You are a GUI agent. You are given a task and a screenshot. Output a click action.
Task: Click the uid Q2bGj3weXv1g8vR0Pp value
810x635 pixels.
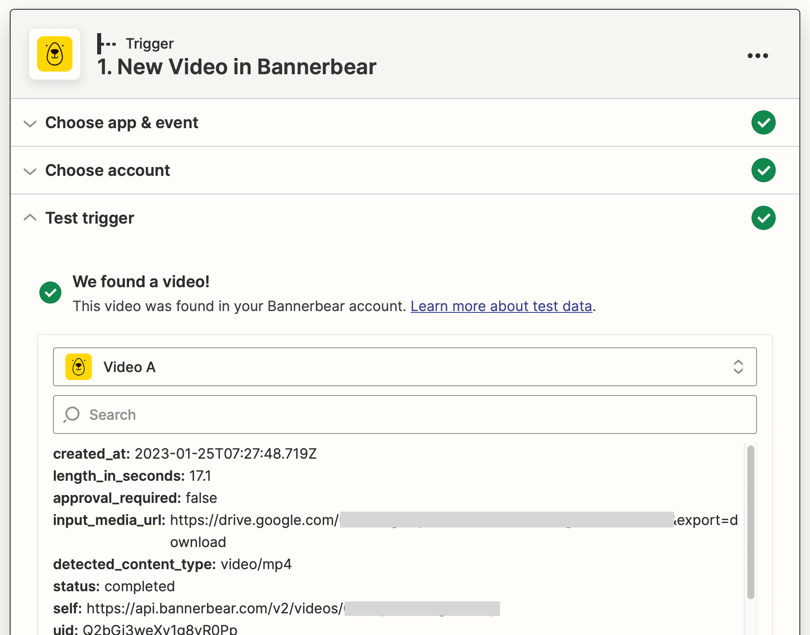click(160, 629)
